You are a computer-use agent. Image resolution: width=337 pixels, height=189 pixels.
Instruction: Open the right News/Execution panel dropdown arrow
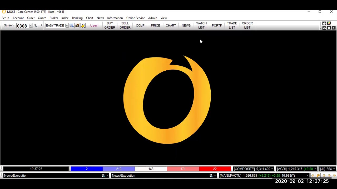click(215, 176)
